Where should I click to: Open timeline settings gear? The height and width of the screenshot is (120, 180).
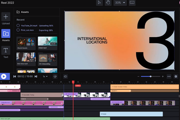click(x=176, y=76)
